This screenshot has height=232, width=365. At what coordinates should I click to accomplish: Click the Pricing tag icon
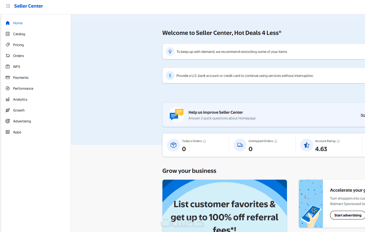[8, 45]
